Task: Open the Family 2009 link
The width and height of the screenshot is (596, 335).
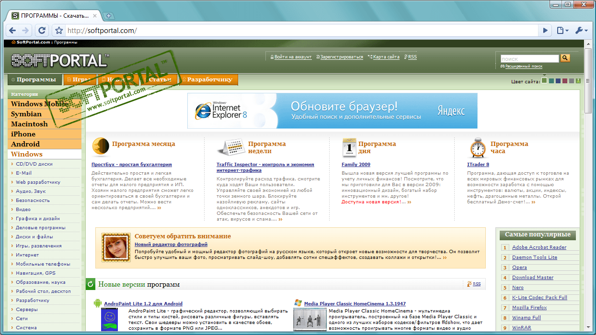Action: [356, 165]
